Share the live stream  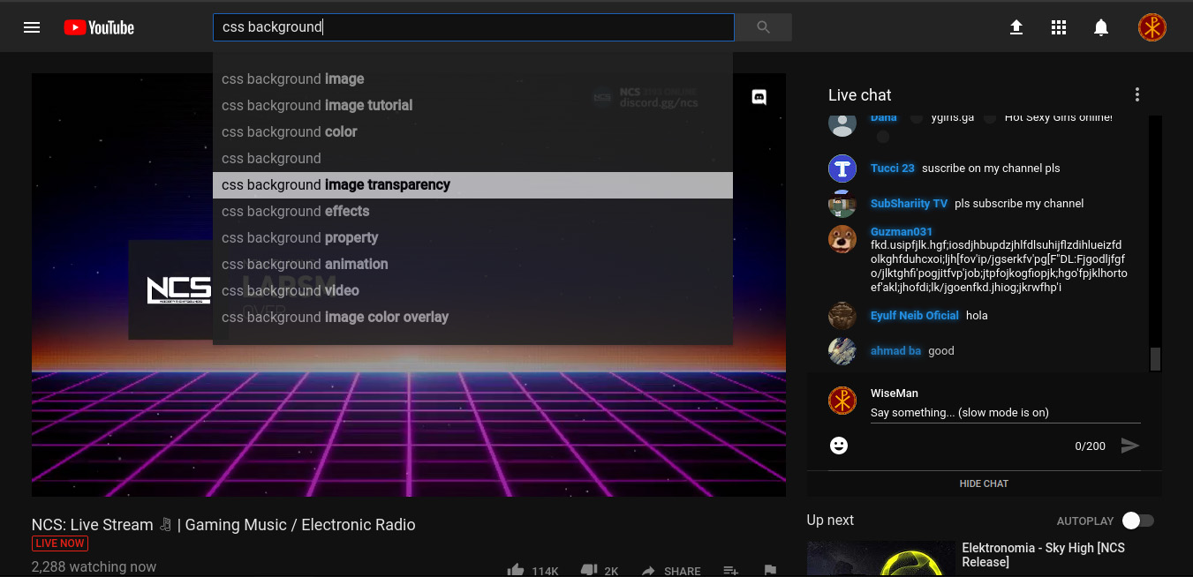(x=671, y=571)
